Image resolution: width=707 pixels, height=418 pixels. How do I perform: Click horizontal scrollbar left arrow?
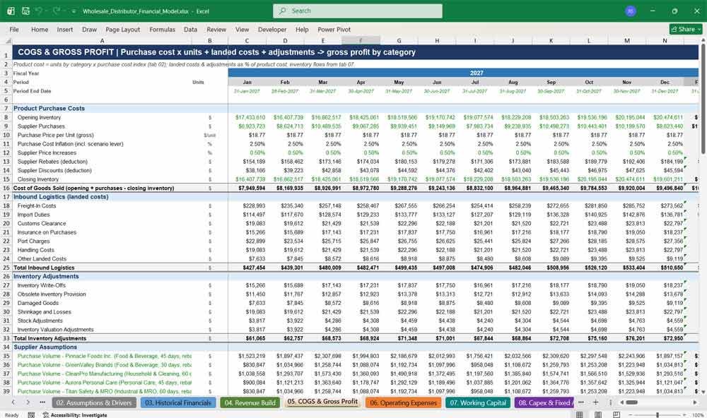[621, 402]
